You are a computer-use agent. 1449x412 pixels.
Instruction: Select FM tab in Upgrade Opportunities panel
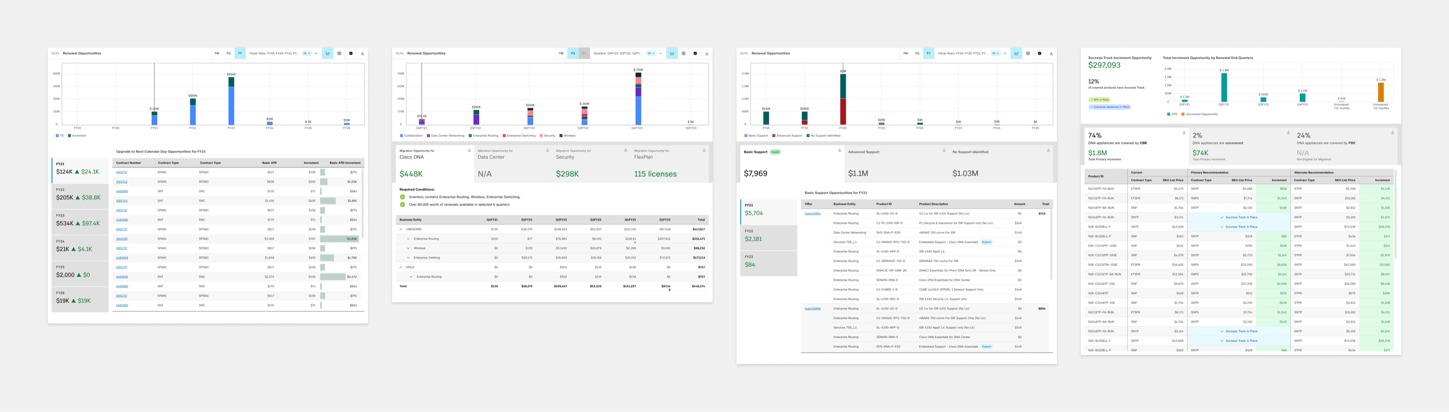[217, 54]
